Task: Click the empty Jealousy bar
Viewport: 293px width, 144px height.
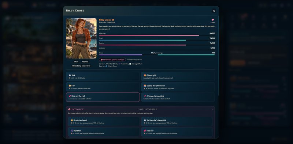Action: [157, 50]
